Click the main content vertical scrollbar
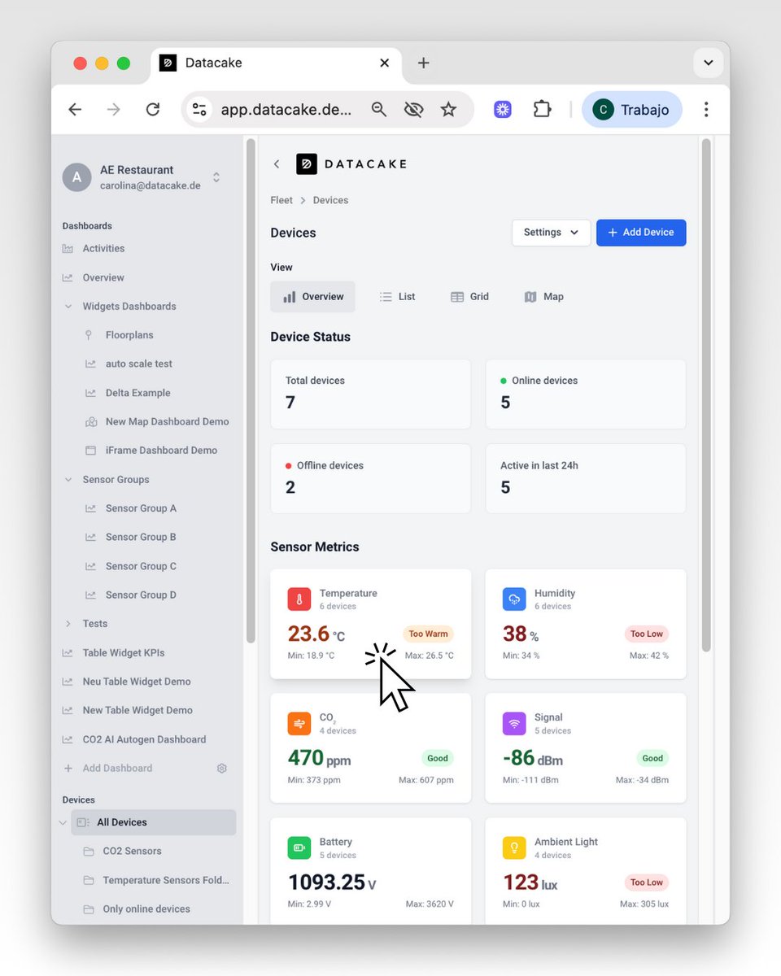 [x=706, y=394]
